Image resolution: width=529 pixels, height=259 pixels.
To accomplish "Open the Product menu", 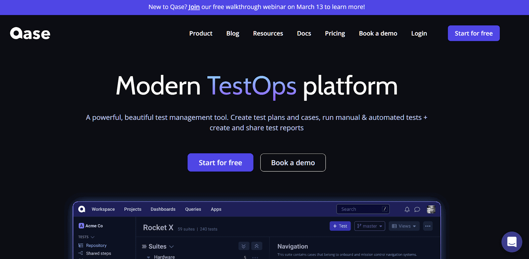I will tap(201, 33).
